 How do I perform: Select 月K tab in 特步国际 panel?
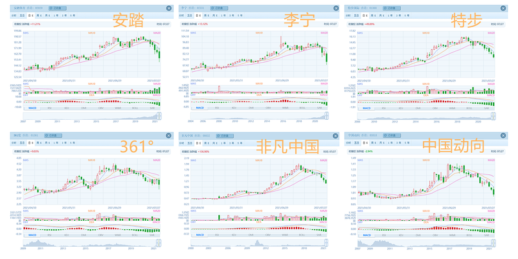pyautogui.click(x=381, y=15)
